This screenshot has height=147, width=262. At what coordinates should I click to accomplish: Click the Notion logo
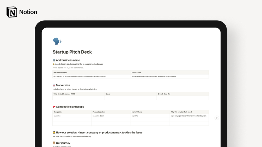coord(12,12)
